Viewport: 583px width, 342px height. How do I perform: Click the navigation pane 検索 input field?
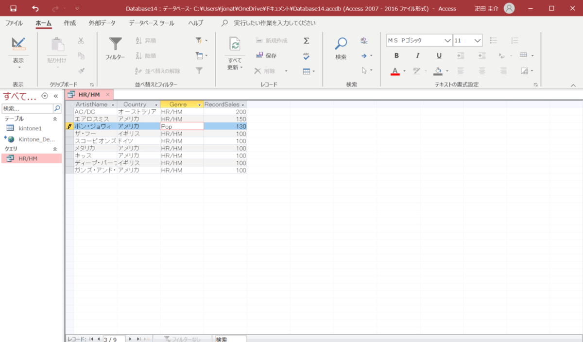[28, 108]
